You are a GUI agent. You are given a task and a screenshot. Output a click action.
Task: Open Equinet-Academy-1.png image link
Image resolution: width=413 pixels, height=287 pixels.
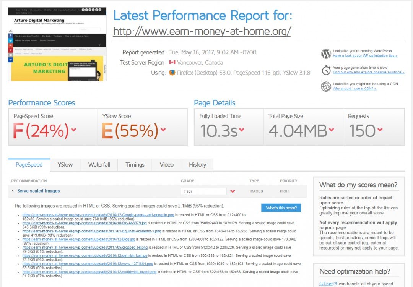92,231
